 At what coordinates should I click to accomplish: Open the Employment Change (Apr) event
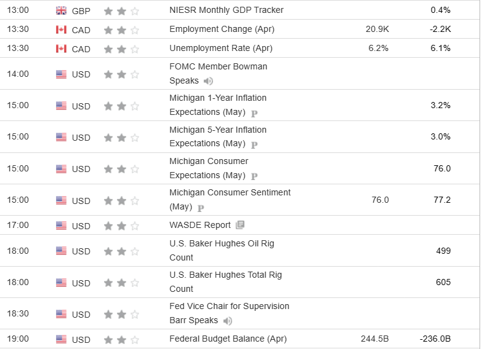(222, 29)
